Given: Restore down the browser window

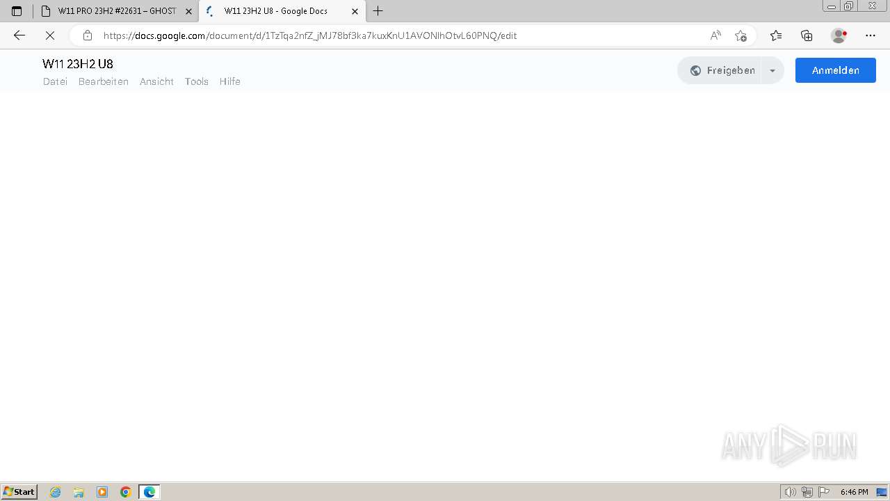Looking at the screenshot, I should [x=849, y=6].
